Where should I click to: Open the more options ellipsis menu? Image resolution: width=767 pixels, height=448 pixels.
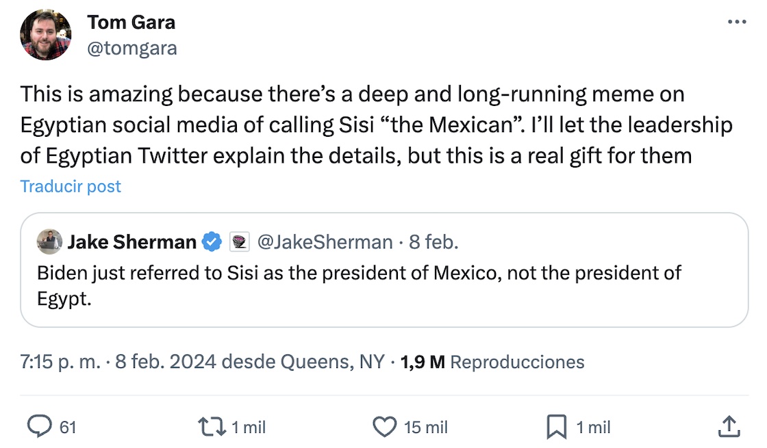(737, 22)
